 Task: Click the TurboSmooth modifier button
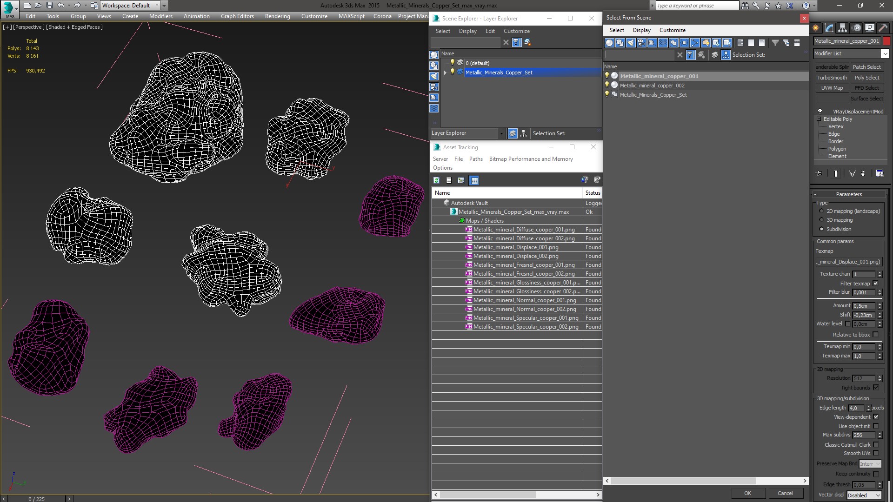pyautogui.click(x=832, y=78)
